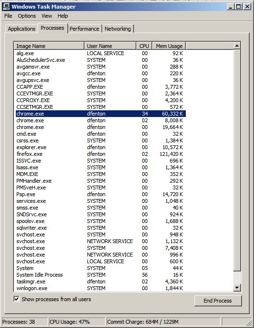This screenshot has height=328, width=254.
Task: Open the View menu
Action: coord(47,16)
